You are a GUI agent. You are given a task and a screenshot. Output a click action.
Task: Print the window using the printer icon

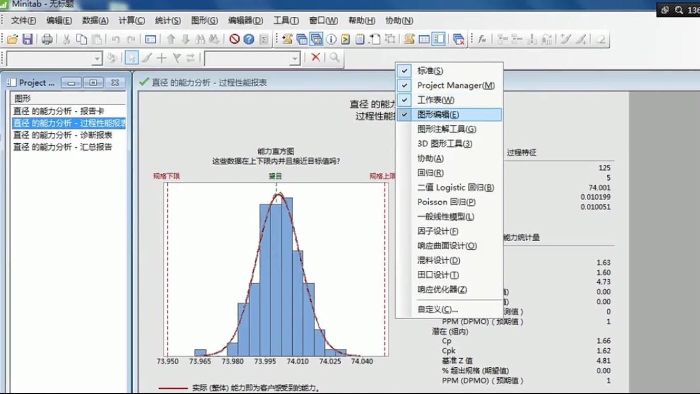(x=47, y=39)
